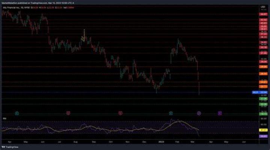Click the Oct label on the time axis
The height and width of the screenshot is (150, 270).
(x=111, y=142)
